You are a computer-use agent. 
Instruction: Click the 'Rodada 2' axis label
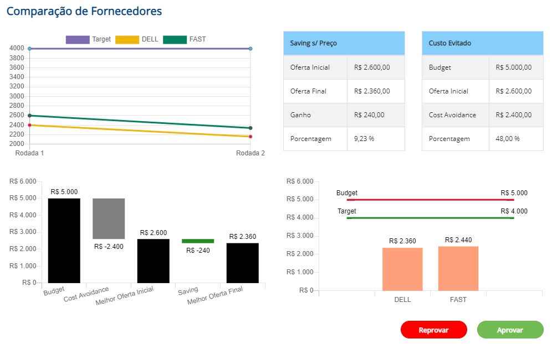[x=251, y=153]
